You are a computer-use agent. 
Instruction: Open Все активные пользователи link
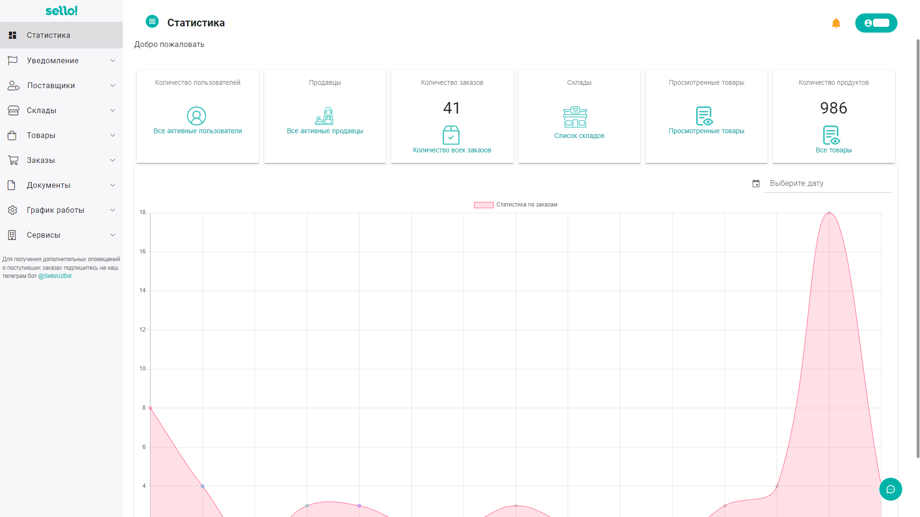pos(198,131)
